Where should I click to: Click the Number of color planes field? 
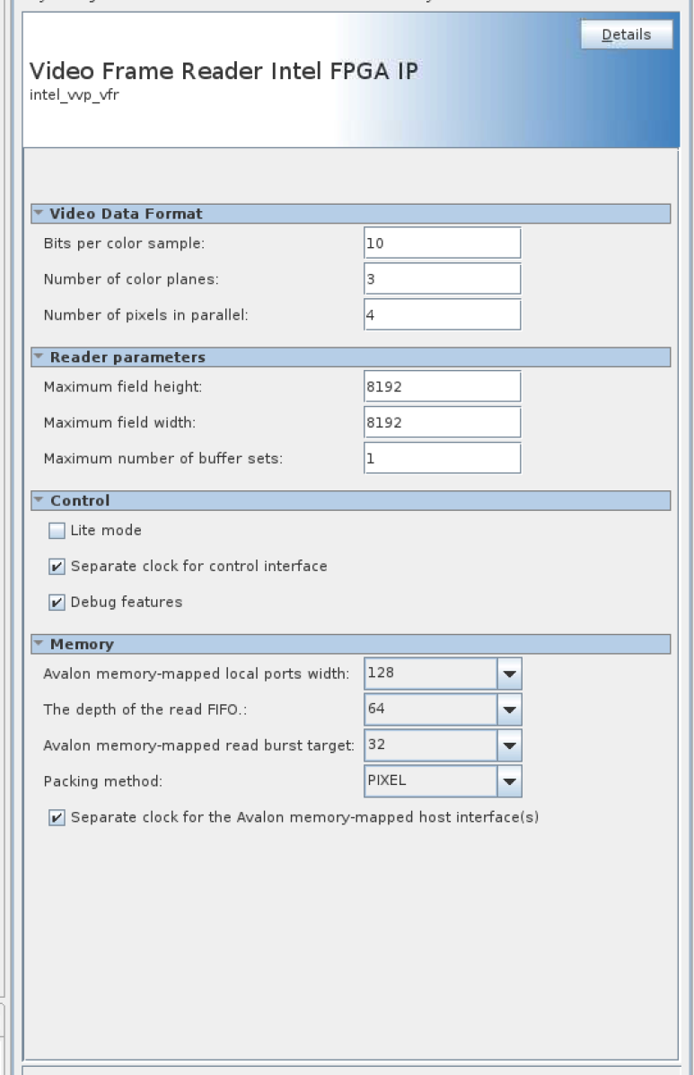[x=442, y=279]
